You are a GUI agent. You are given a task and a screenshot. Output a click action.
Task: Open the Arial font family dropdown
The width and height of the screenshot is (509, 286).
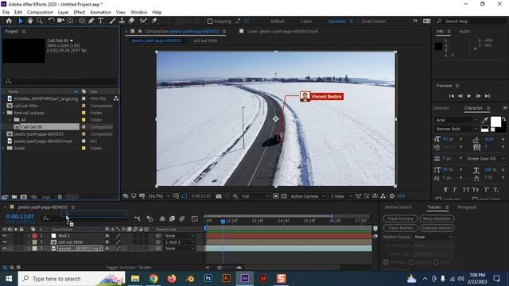tap(456, 120)
